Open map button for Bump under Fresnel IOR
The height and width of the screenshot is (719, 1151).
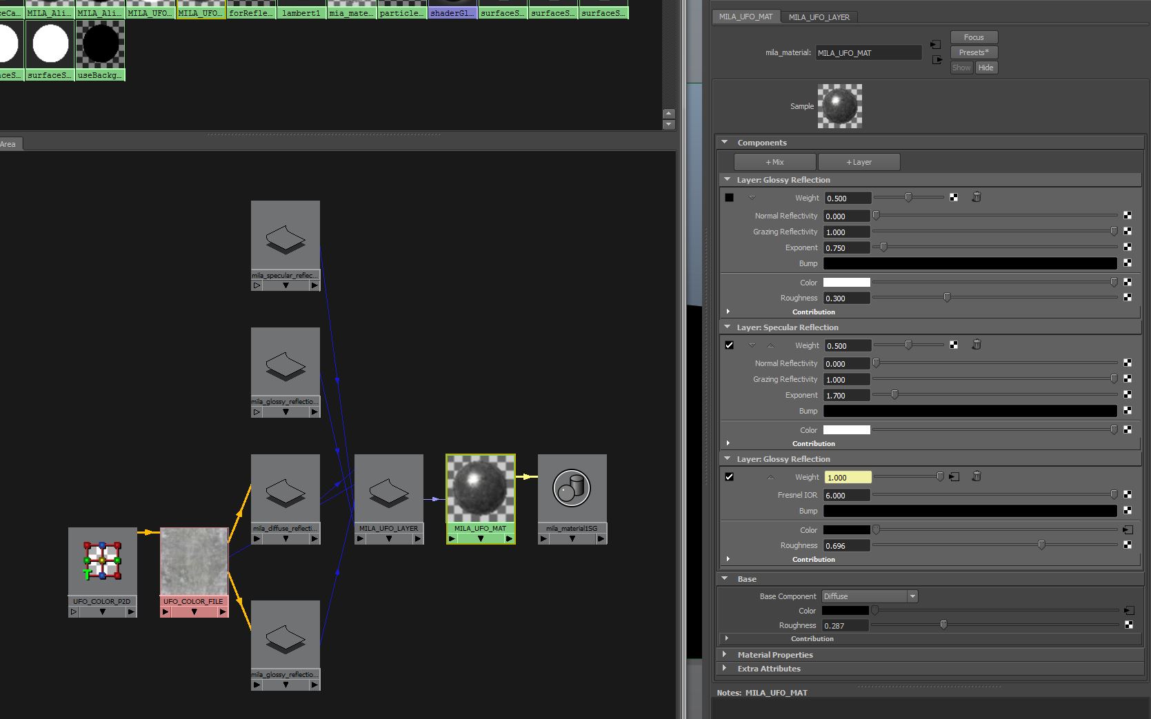(x=1128, y=511)
